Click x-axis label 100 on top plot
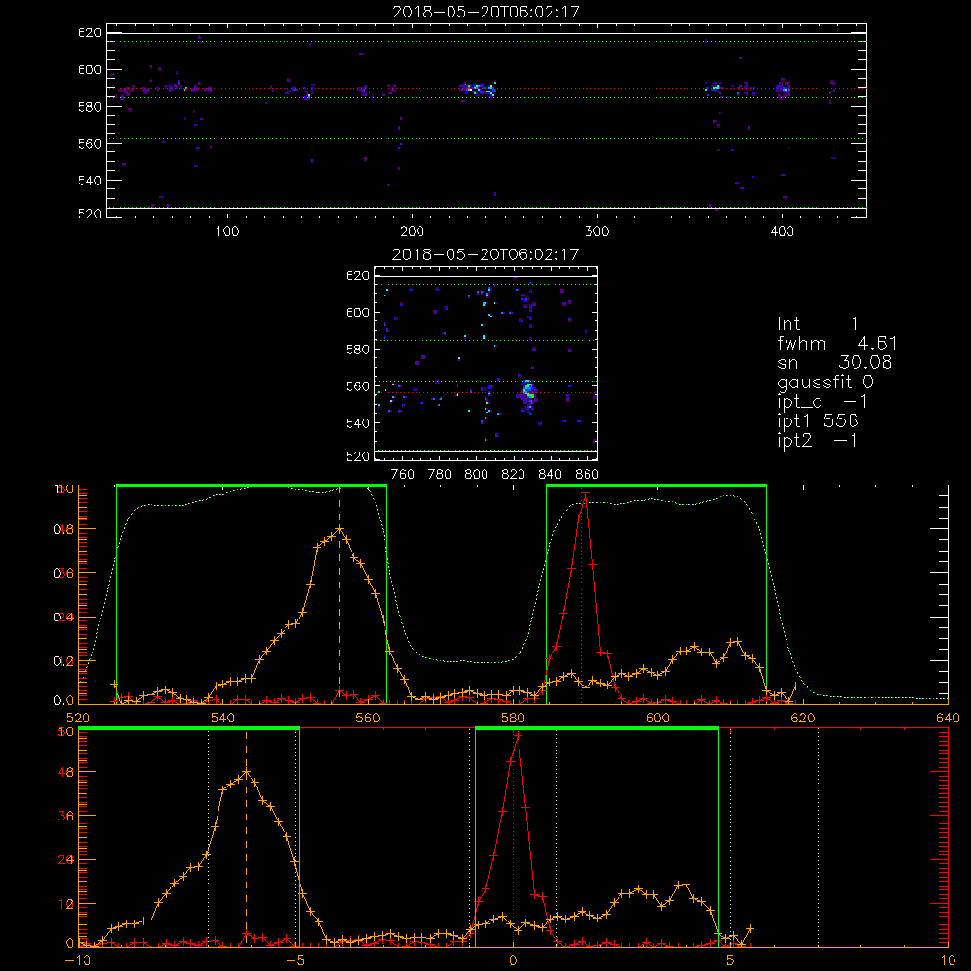Screen dimensions: 971x971 (x=227, y=232)
